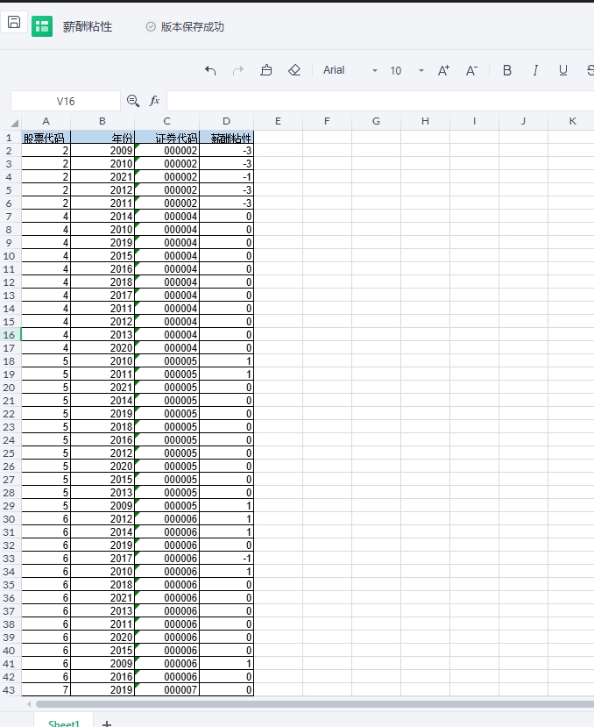Click the fx insert function icon

[x=154, y=101]
